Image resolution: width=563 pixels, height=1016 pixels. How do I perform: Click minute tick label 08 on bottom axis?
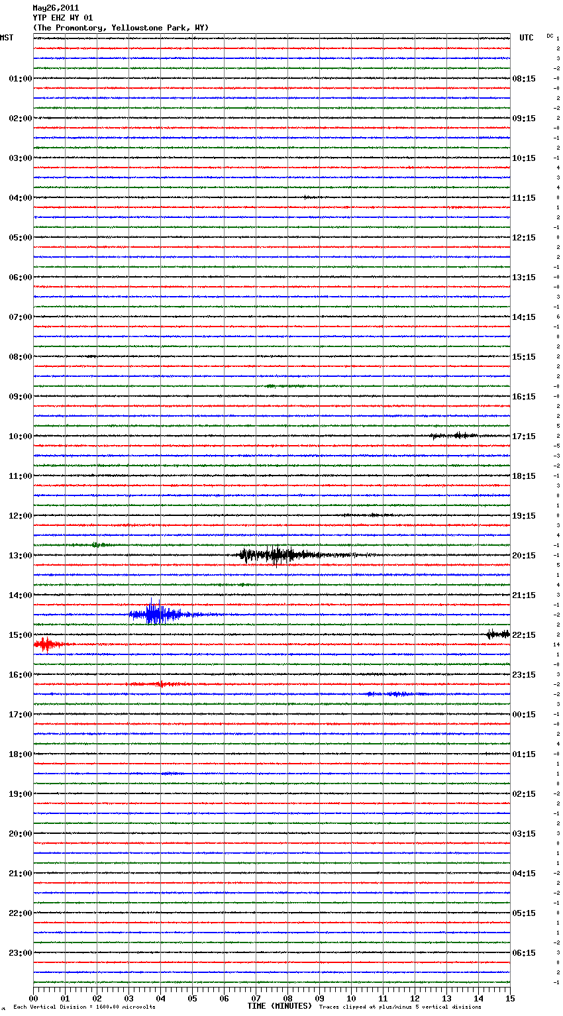click(x=287, y=998)
